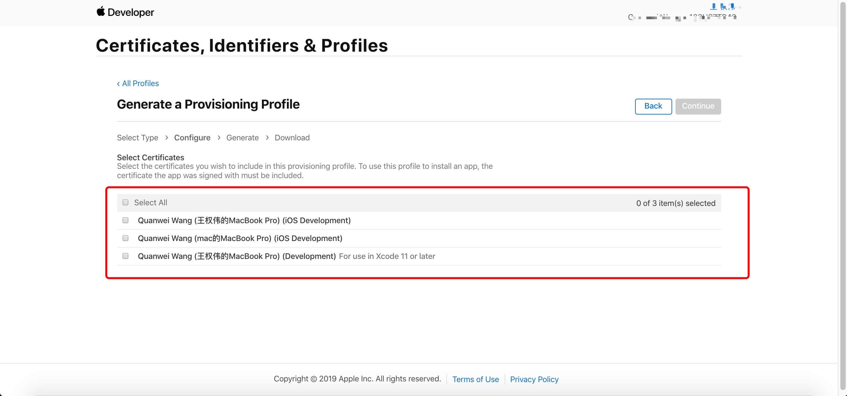Click the 'Select Certificates' heading
847x396 pixels.
pyautogui.click(x=150, y=157)
